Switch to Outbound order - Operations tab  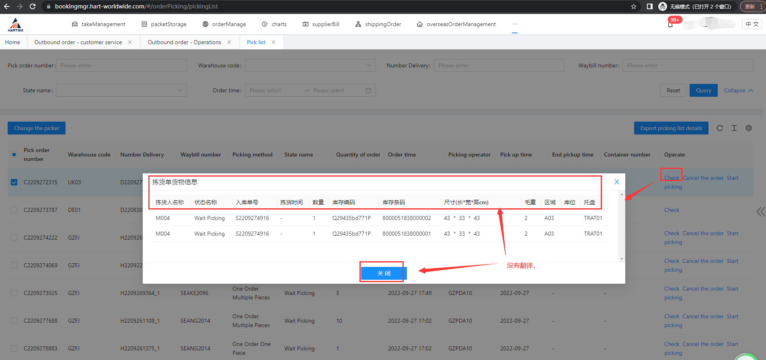click(x=184, y=42)
